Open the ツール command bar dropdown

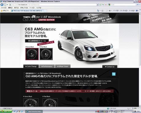132,10
